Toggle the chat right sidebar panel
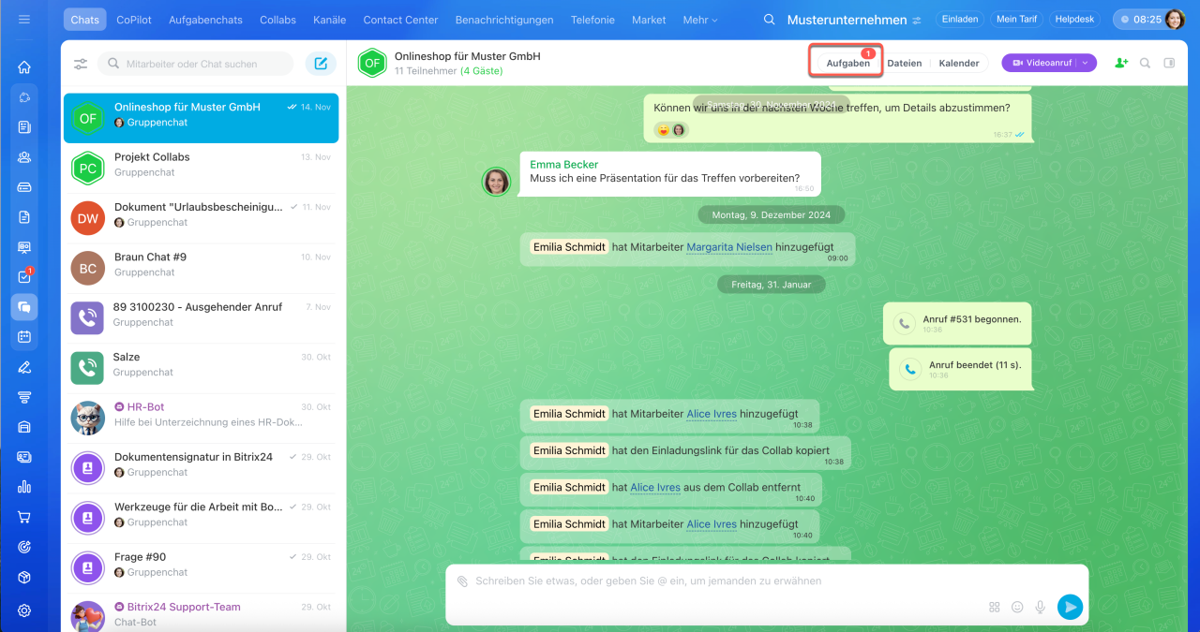Viewport: 1200px width, 632px height. [x=1169, y=63]
